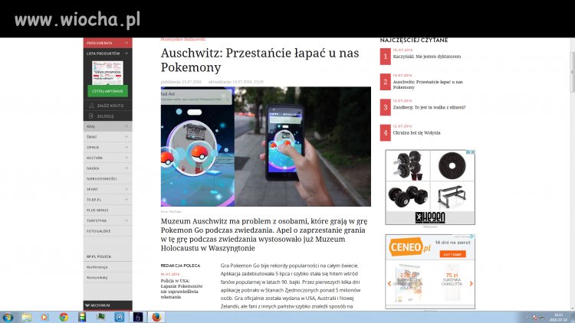Expand the Sport section arrow

point(127,189)
